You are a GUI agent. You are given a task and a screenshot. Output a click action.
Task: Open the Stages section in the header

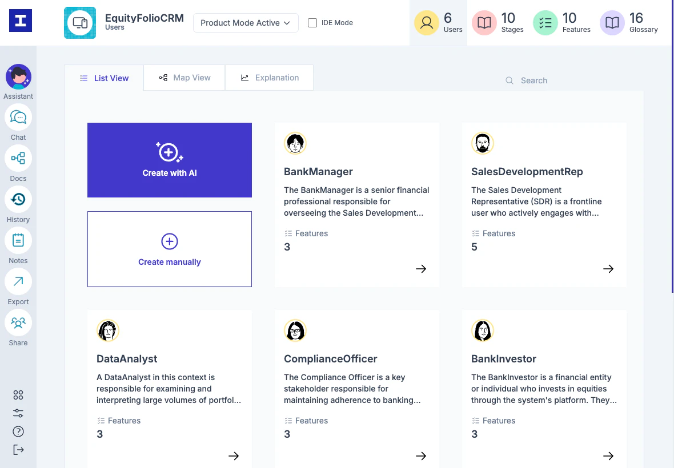[498, 23]
